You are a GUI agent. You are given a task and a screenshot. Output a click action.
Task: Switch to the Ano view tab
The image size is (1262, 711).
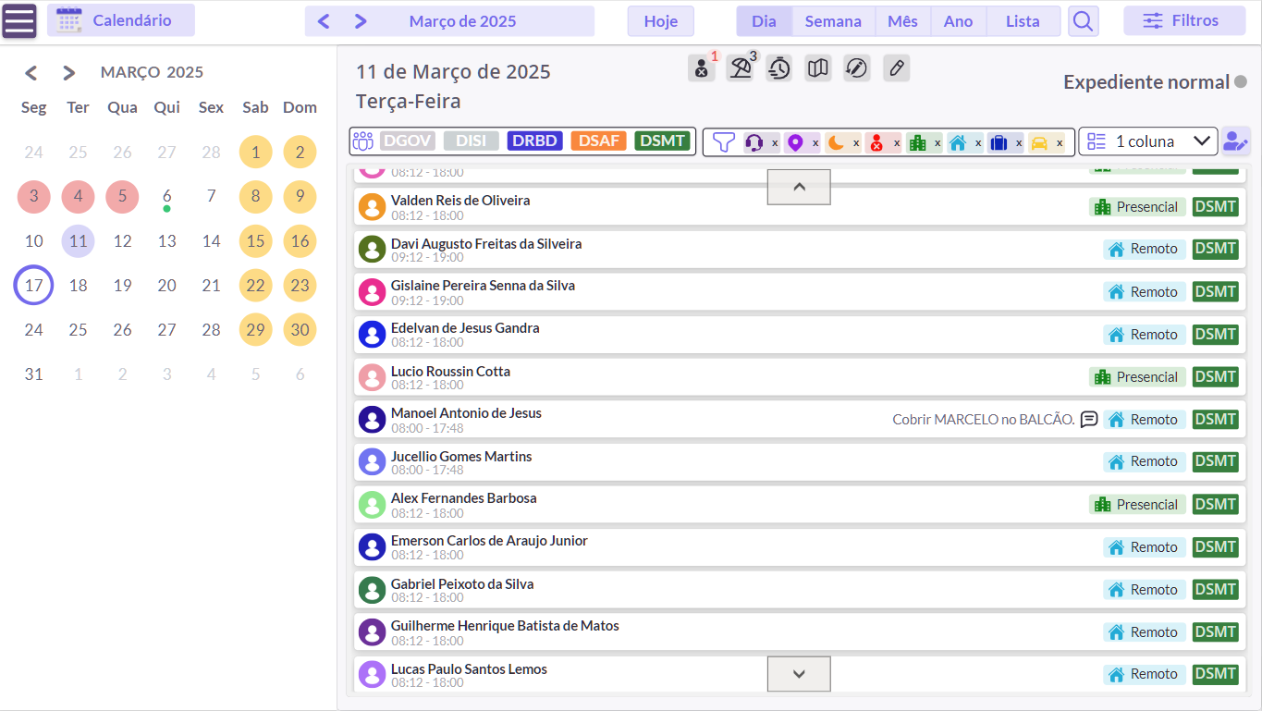pyautogui.click(x=959, y=21)
